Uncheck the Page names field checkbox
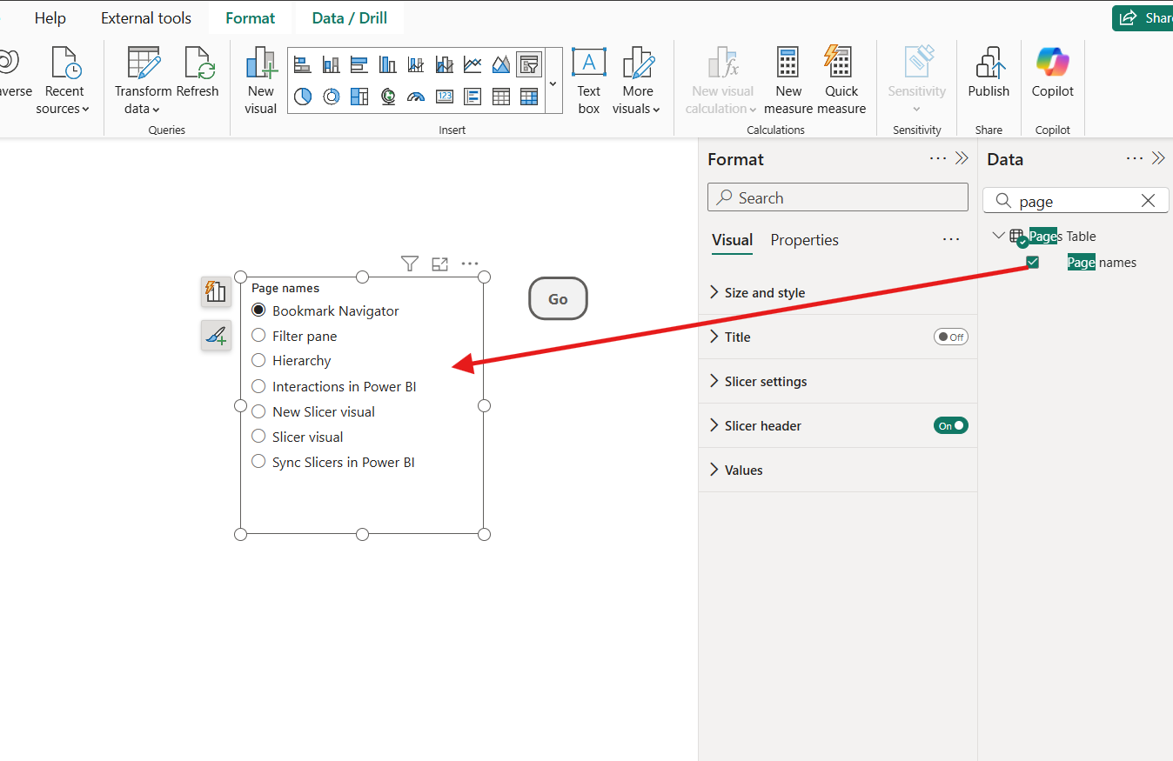 (x=1033, y=263)
